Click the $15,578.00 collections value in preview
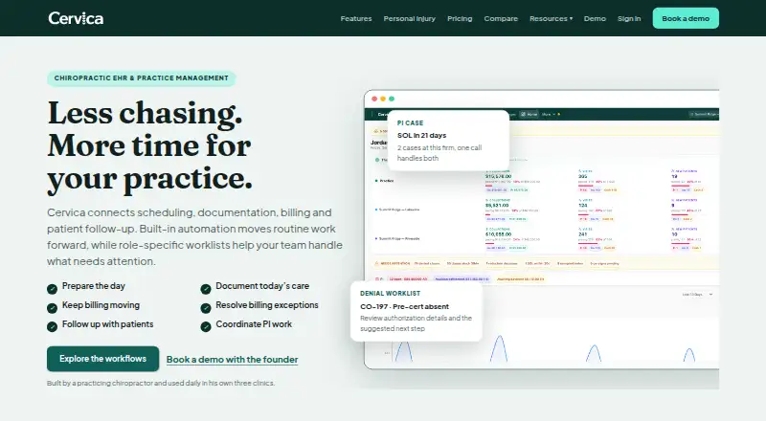 (498, 176)
